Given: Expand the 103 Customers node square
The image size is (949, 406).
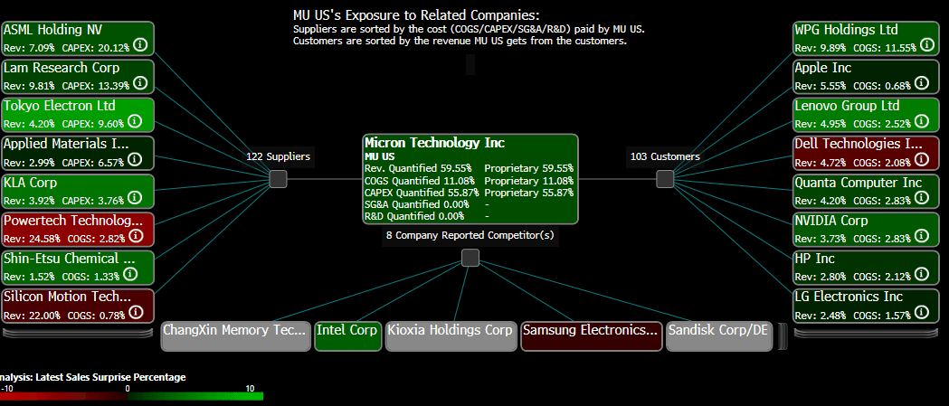Looking at the screenshot, I should click(665, 179).
